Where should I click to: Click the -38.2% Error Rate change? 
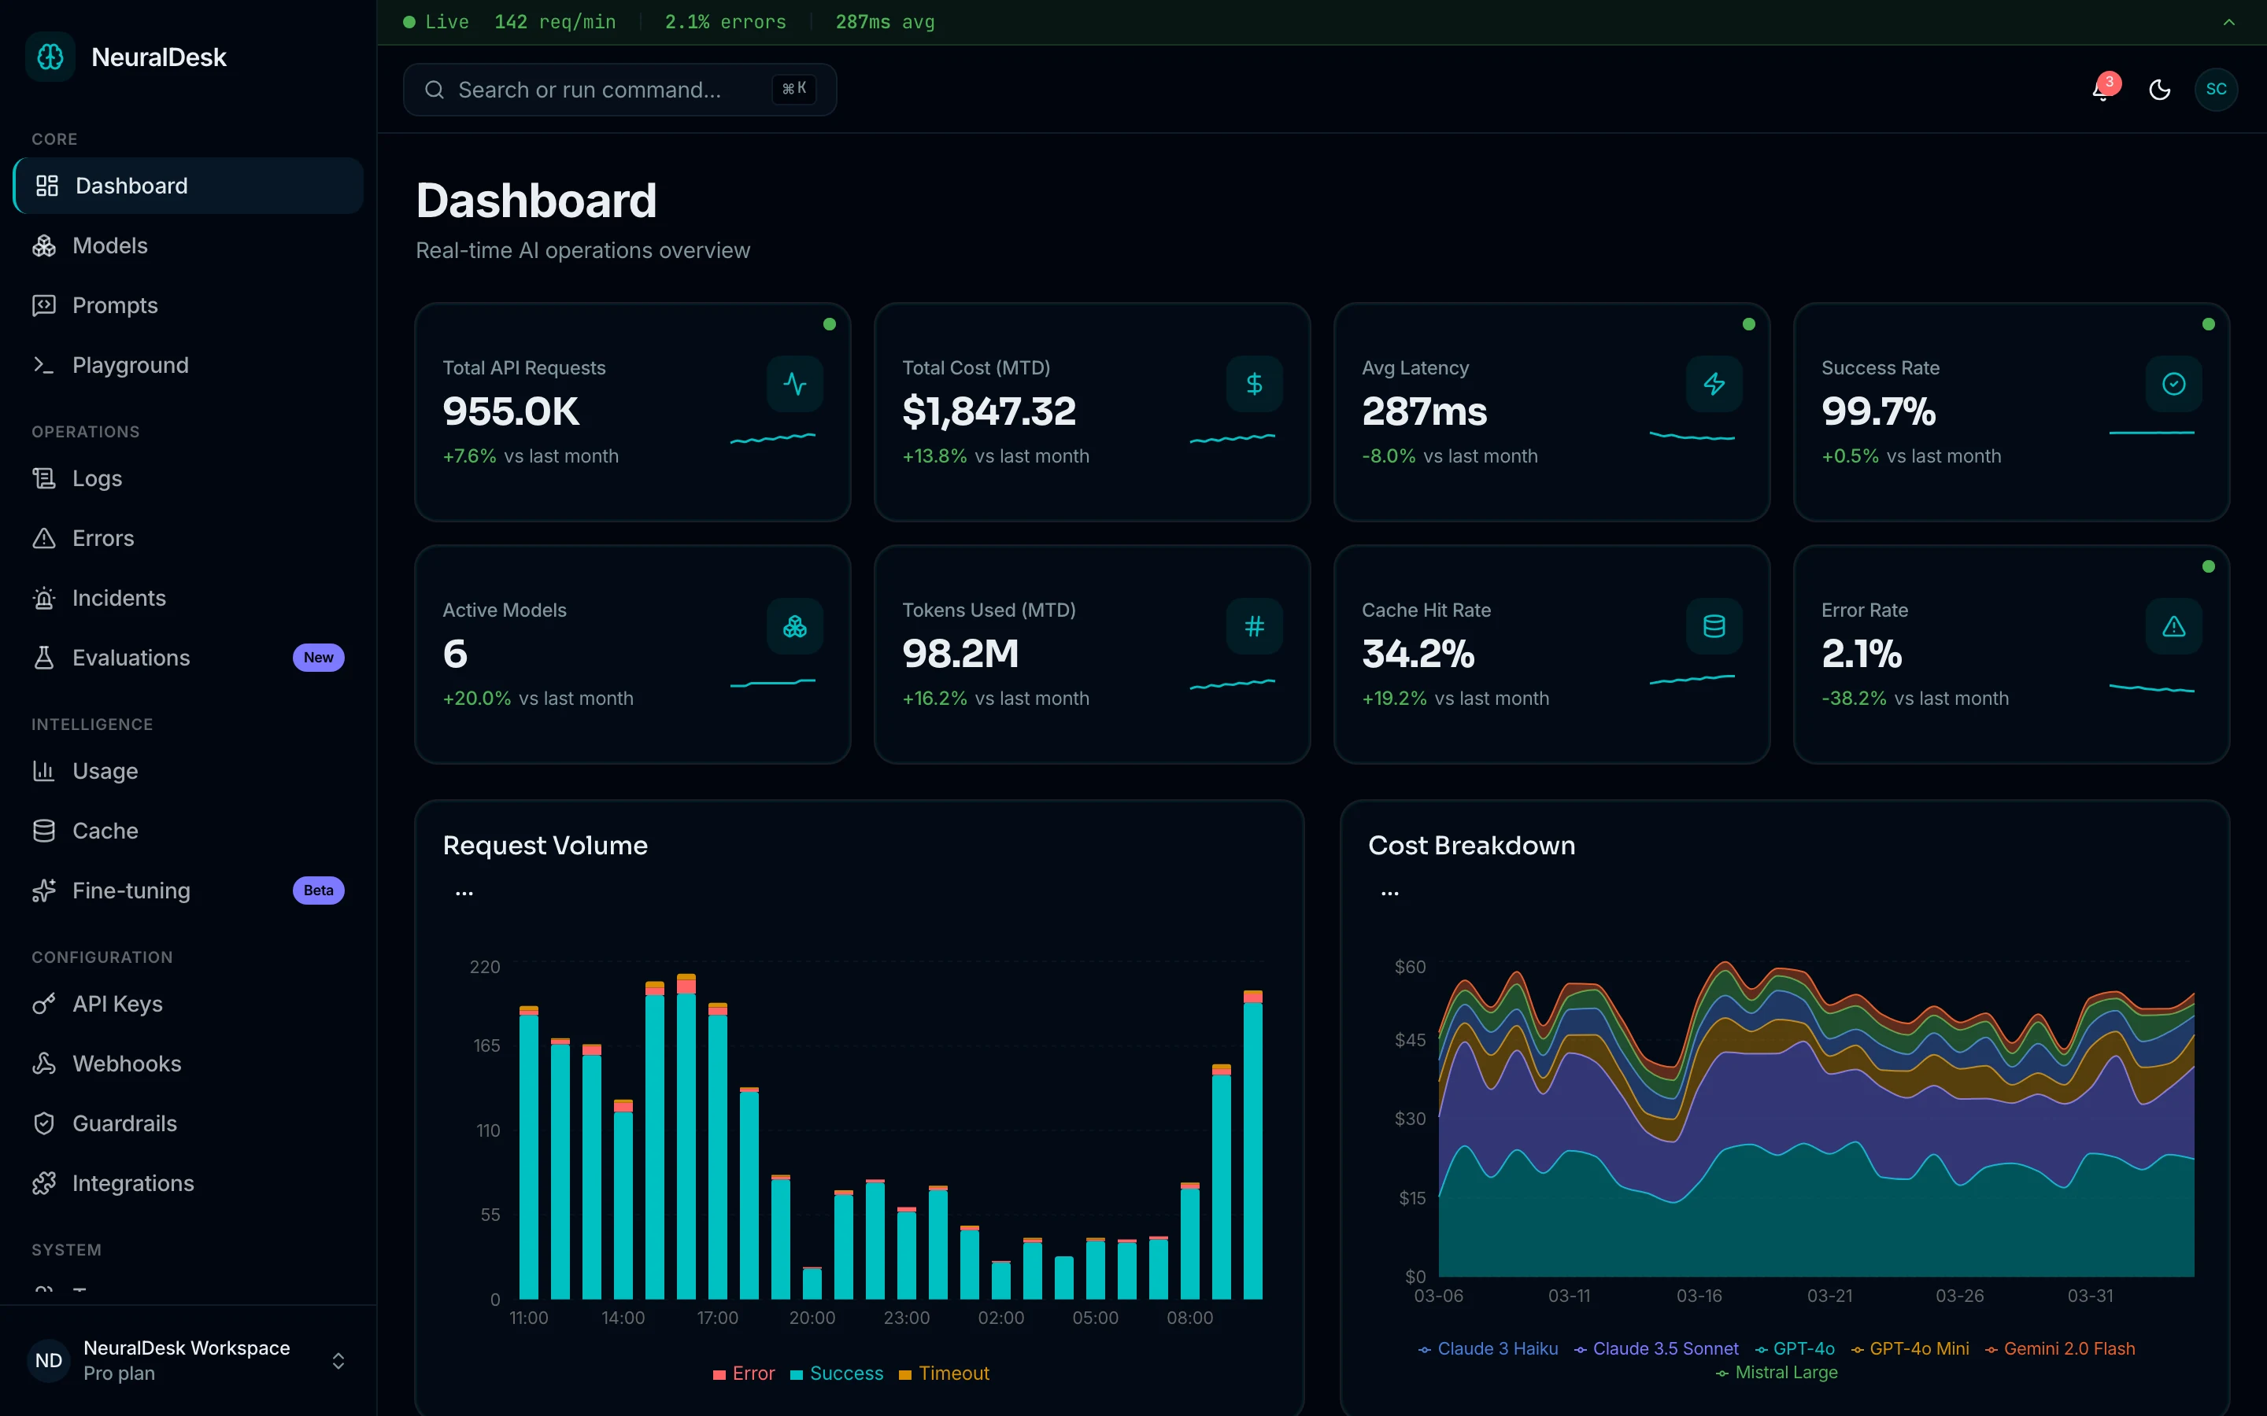(1854, 699)
